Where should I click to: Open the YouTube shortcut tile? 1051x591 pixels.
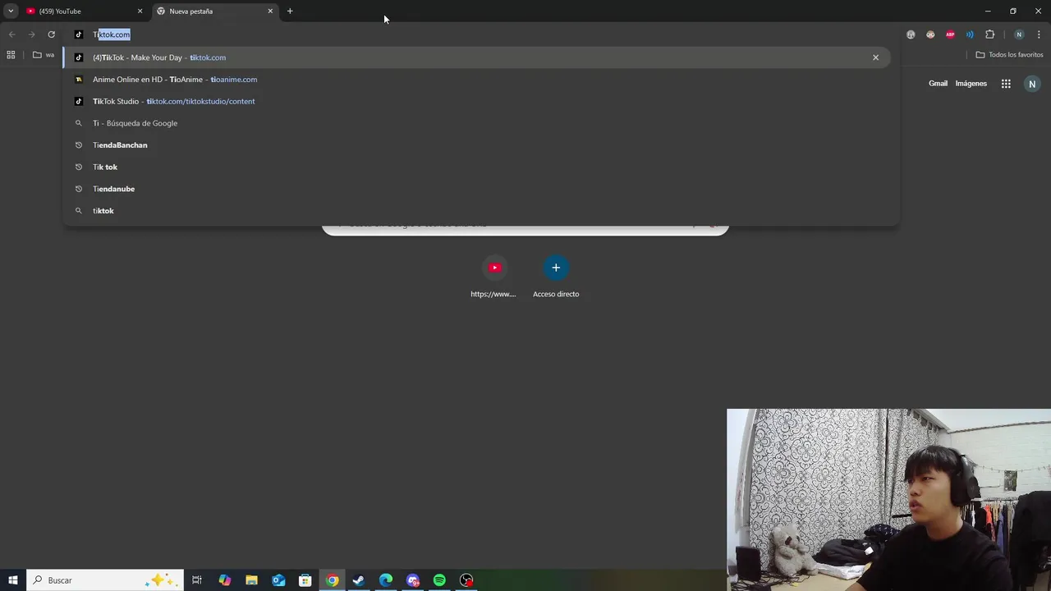coord(493,277)
